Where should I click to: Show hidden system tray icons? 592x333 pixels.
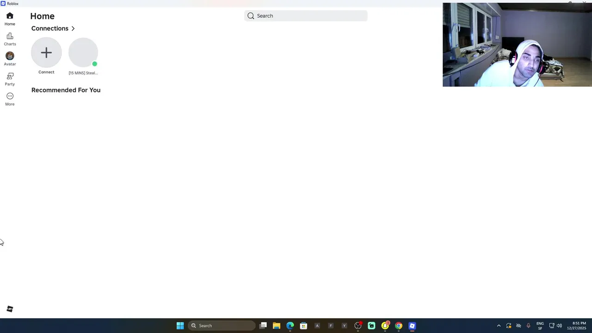click(499, 326)
